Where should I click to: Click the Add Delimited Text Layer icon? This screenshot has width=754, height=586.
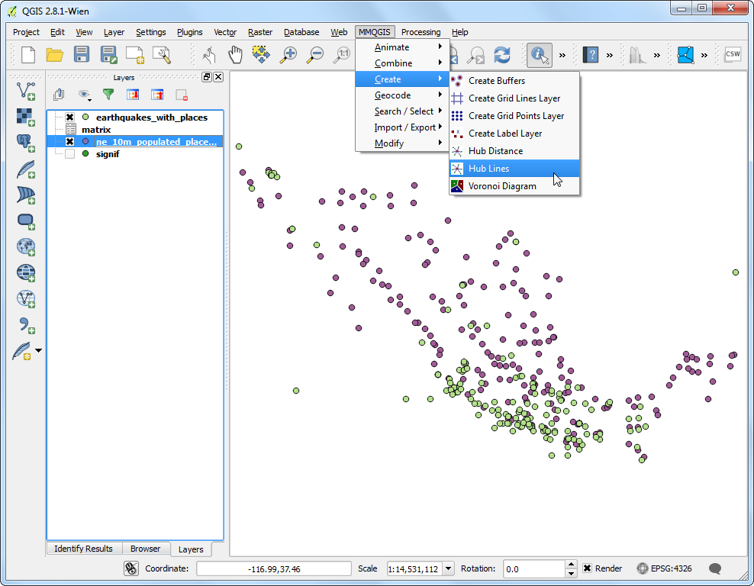tap(25, 324)
